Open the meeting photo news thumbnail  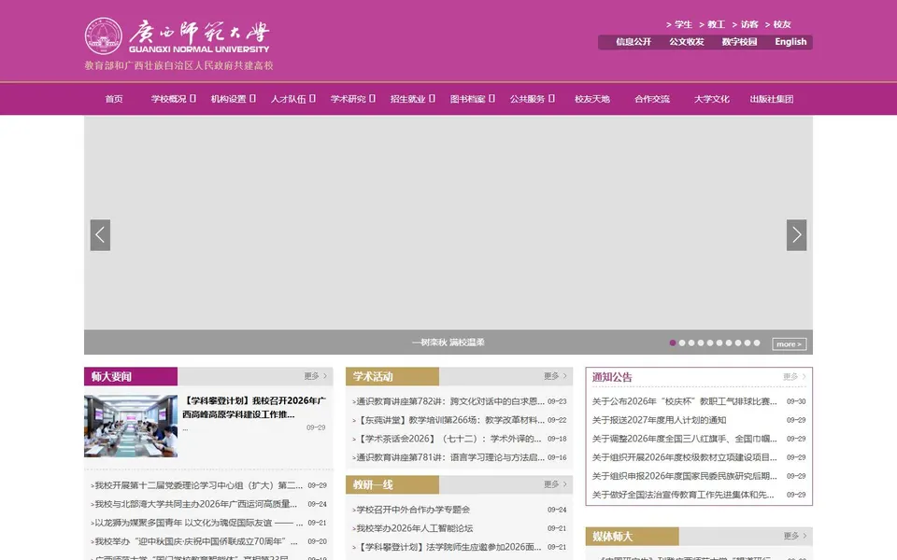point(131,426)
